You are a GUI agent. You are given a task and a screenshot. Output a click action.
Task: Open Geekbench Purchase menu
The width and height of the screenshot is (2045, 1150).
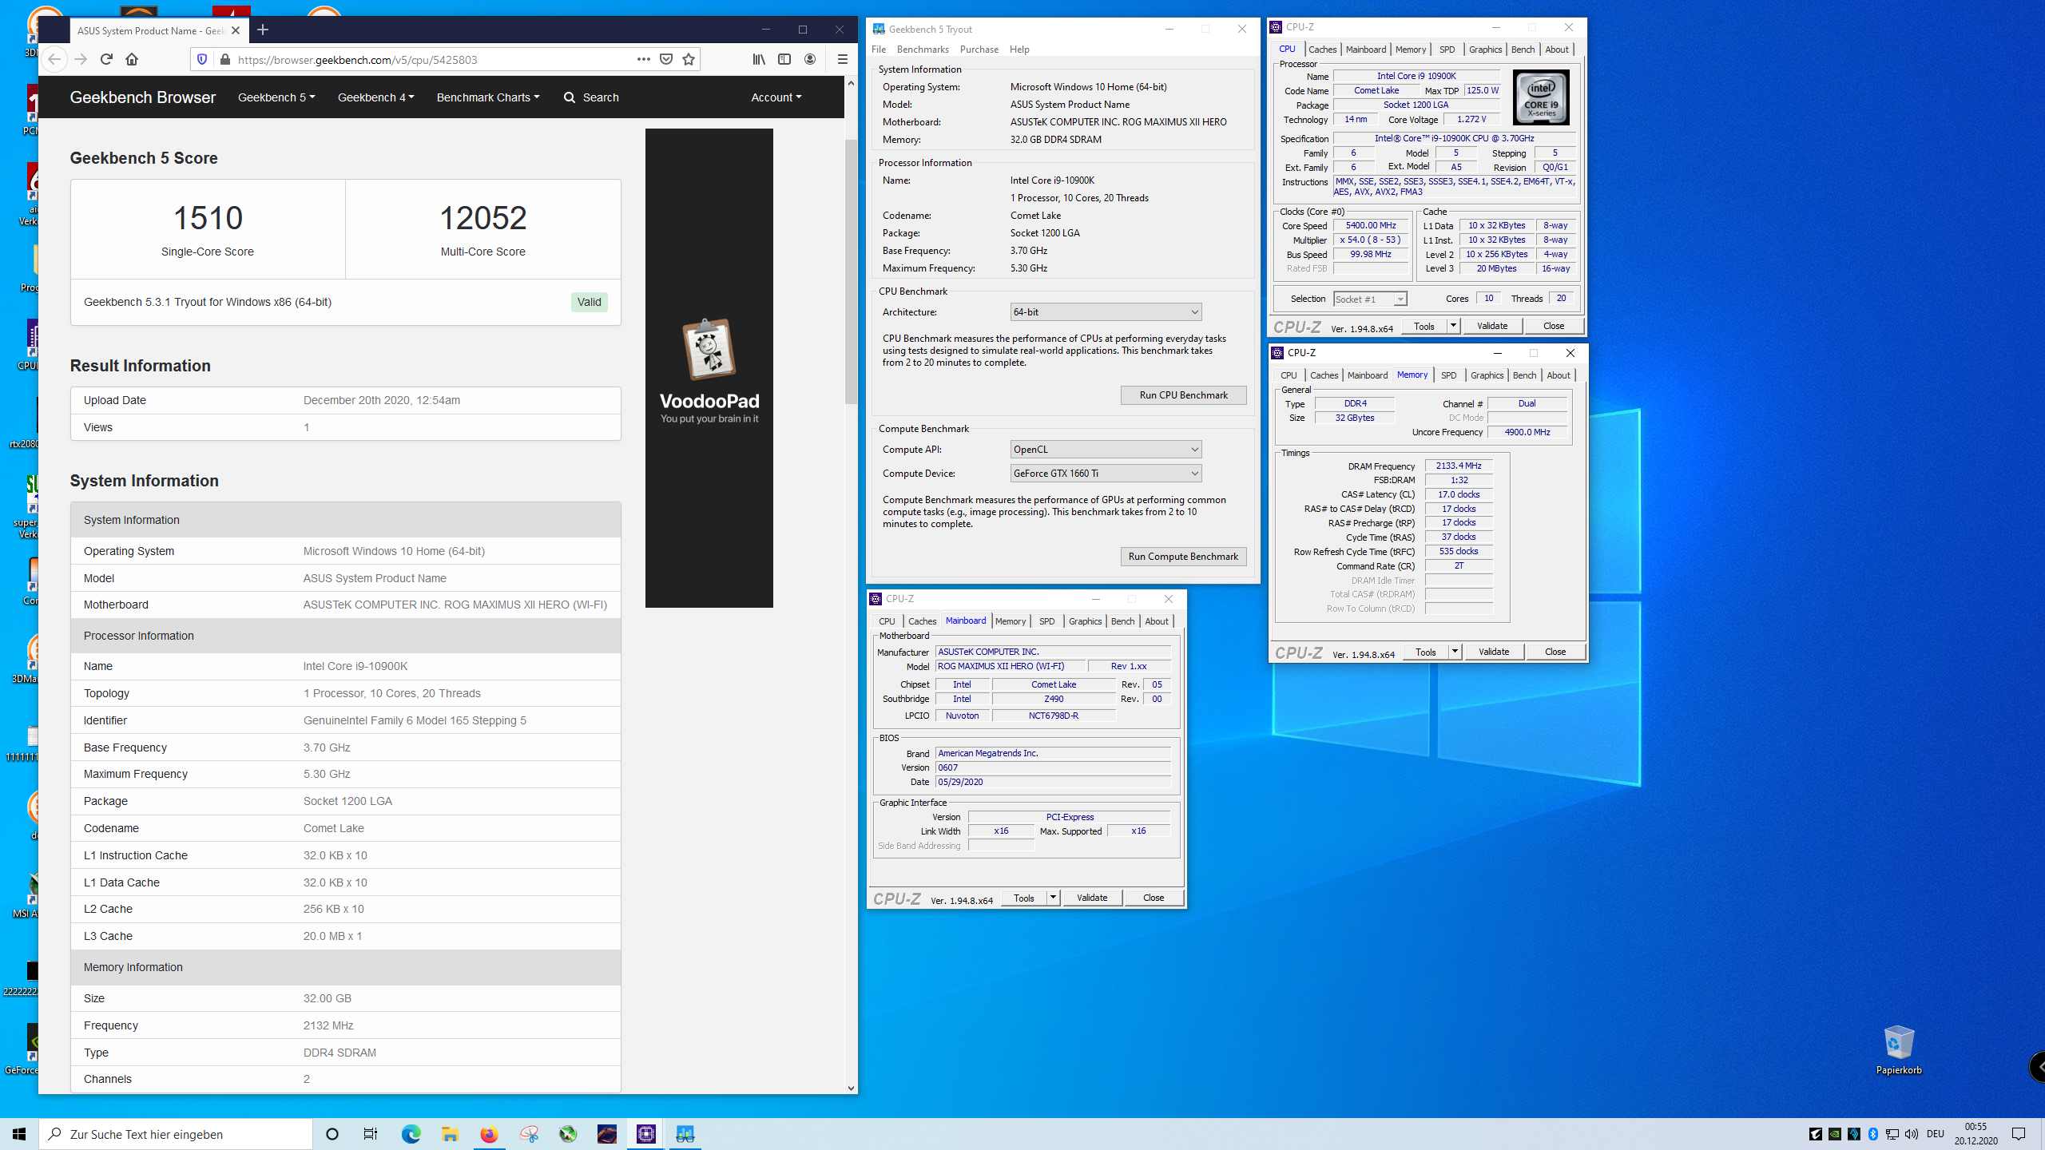click(979, 50)
